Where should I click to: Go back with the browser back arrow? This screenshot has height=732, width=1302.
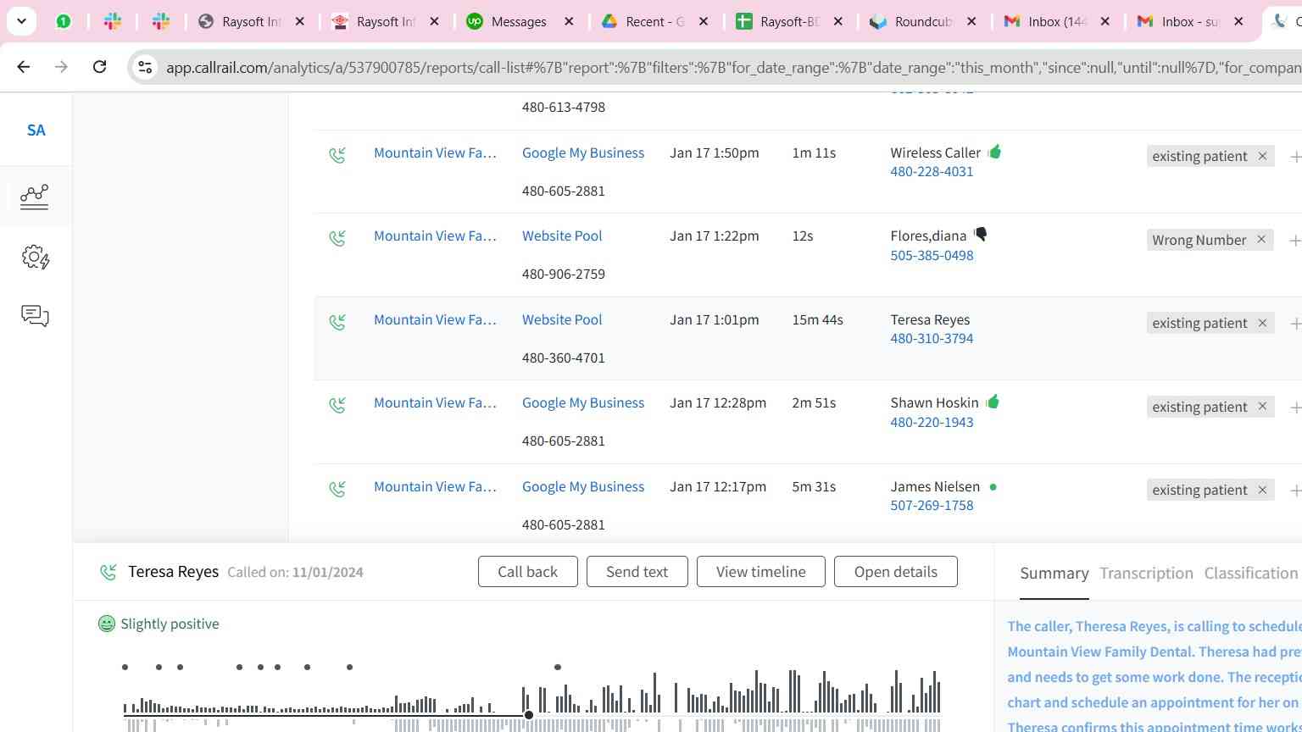pos(24,66)
